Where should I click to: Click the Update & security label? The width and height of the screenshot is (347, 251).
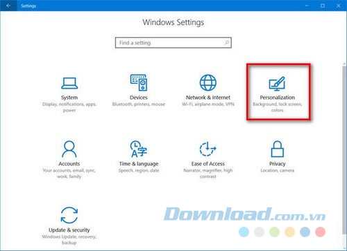[x=69, y=230]
